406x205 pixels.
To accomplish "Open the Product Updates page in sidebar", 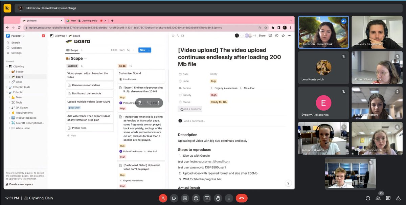I will click(26, 118).
